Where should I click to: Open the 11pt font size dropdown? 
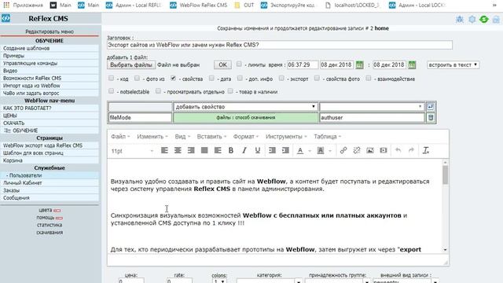click(132, 150)
